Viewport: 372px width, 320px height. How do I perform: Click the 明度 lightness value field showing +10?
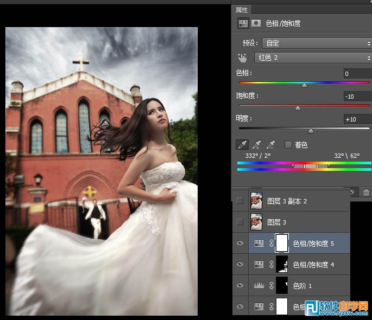[x=357, y=119]
